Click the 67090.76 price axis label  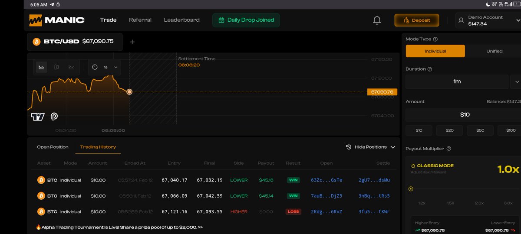pyautogui.click(x=382, y=92)
